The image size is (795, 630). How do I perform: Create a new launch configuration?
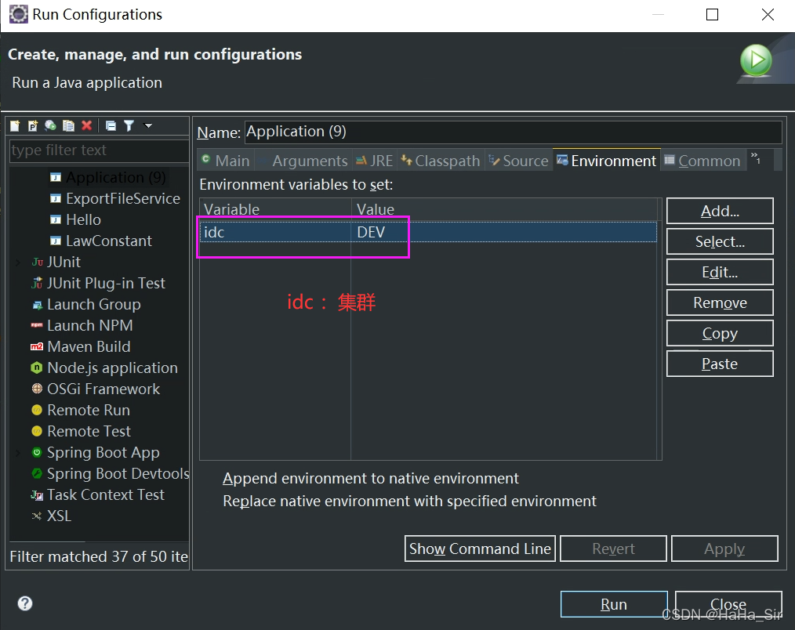pyautogui.click(x=15, y=125)
